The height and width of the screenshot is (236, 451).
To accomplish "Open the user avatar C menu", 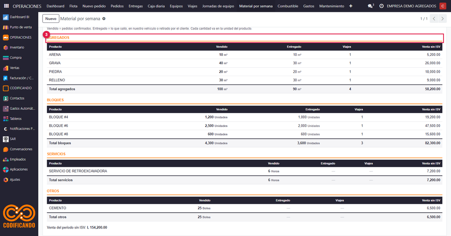I will 443,6.
